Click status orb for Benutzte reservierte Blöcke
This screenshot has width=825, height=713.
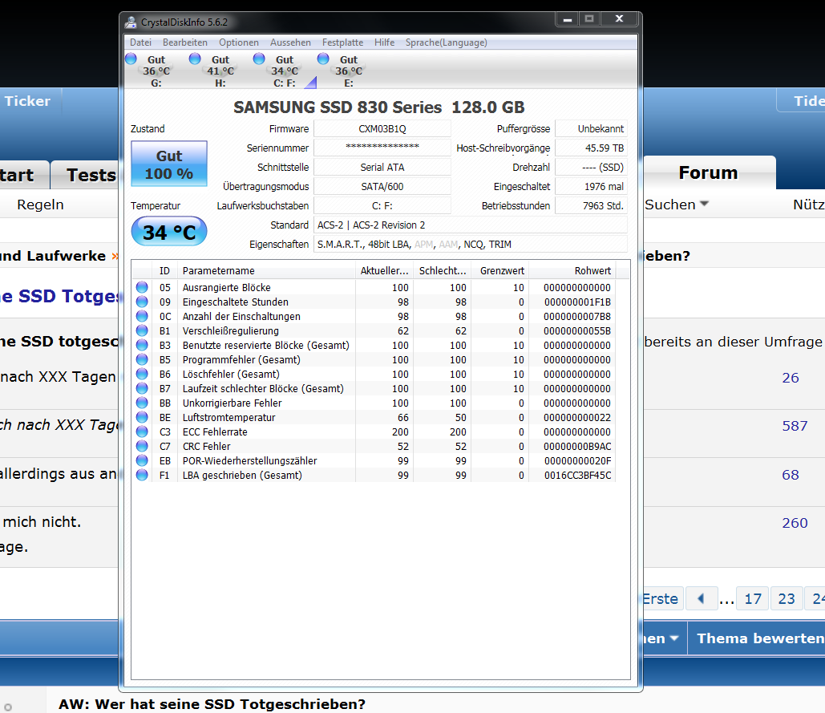tap(142, 345)
